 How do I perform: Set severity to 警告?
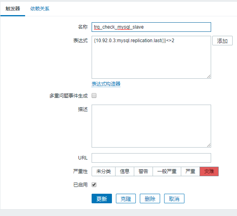(143, 171)
